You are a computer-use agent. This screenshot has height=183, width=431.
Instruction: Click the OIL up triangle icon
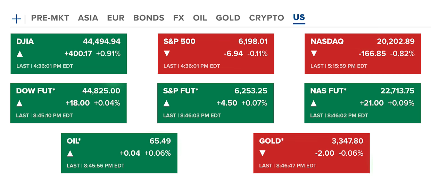(x=70, y=154)
